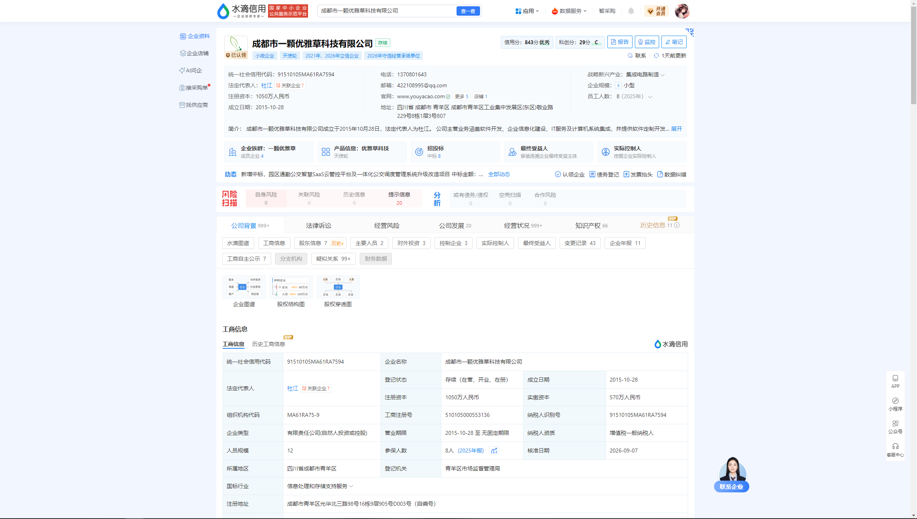Image resolution: width=917 pixels, height=519 pixels.
Task: Open the QR code icon at card corner
Action: [x=690, y=32]
